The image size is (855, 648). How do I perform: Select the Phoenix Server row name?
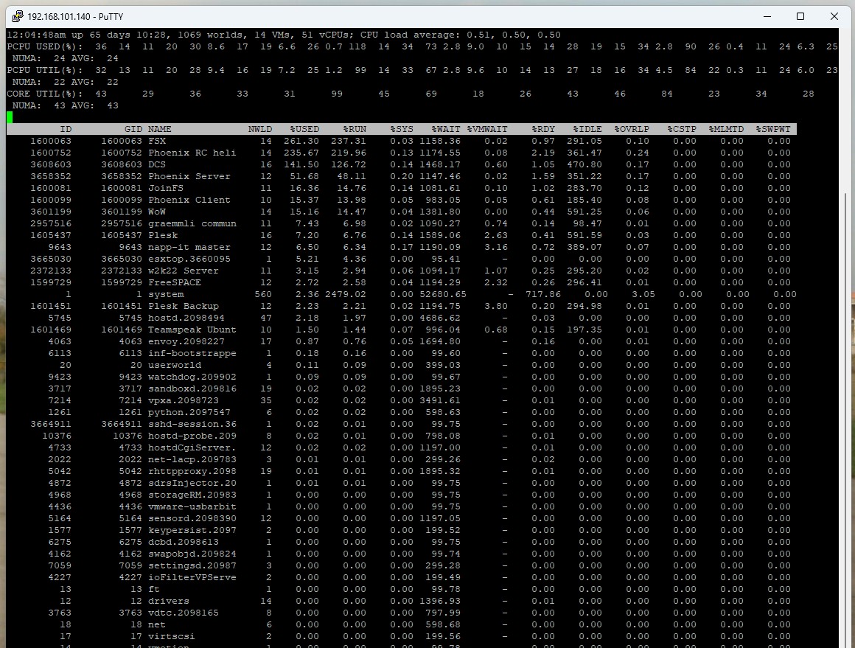(189, 176)
